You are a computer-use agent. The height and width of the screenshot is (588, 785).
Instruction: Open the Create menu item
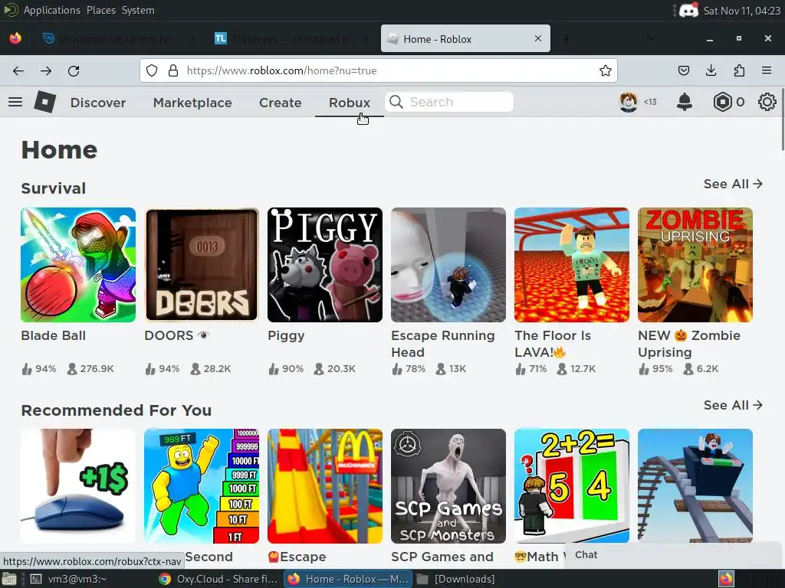point(280,103)
